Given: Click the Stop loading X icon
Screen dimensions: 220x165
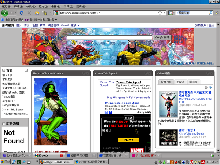Looking at the screenshot, I should click(29, 13).
